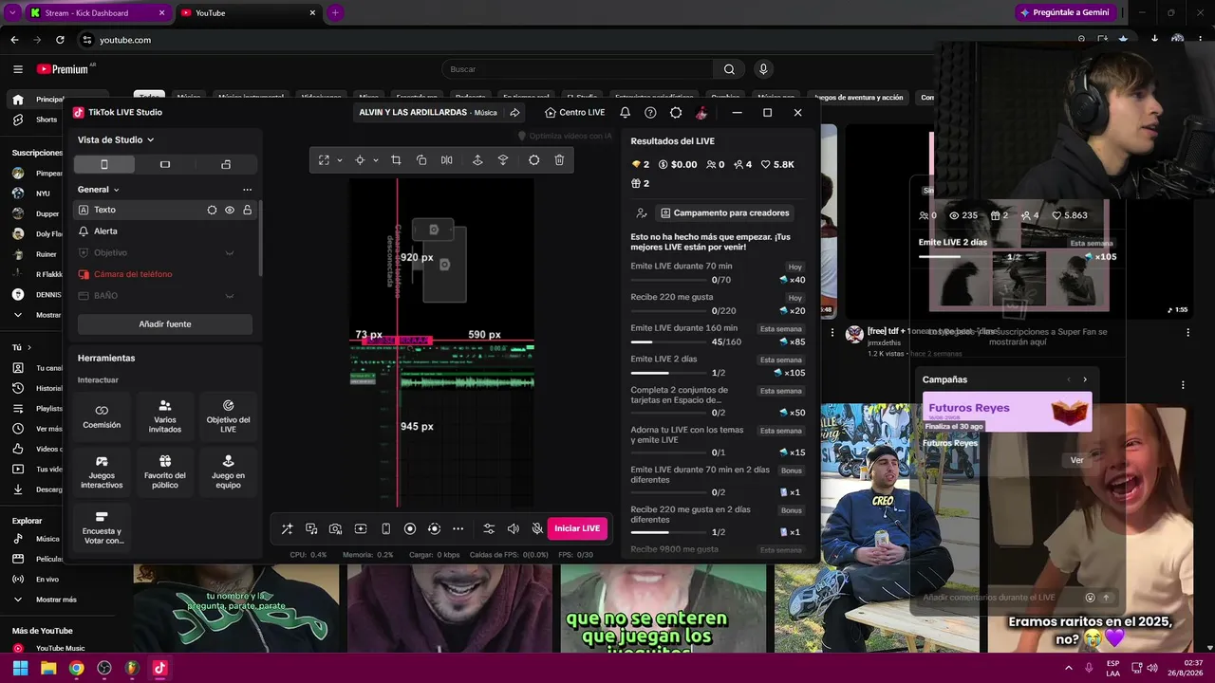Switch to the Stream - Kick Dashboard tab
Viewport: 1215px width, 683px height.
coord(97,13)
